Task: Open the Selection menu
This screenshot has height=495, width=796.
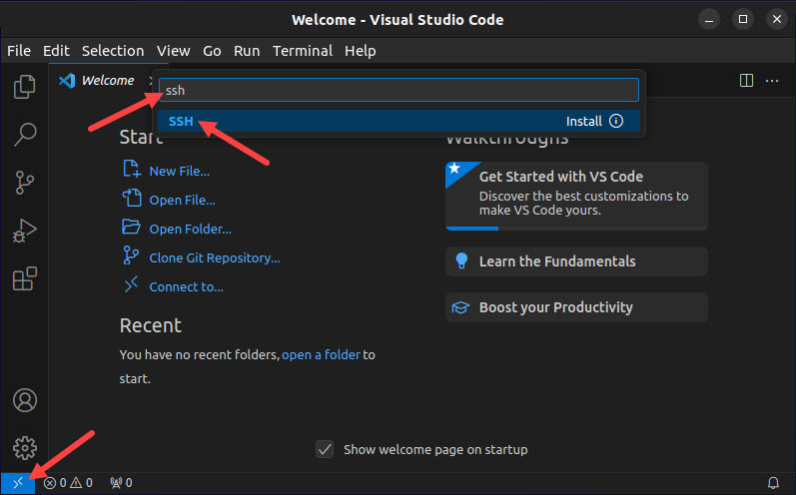Action: coord(113,51)
